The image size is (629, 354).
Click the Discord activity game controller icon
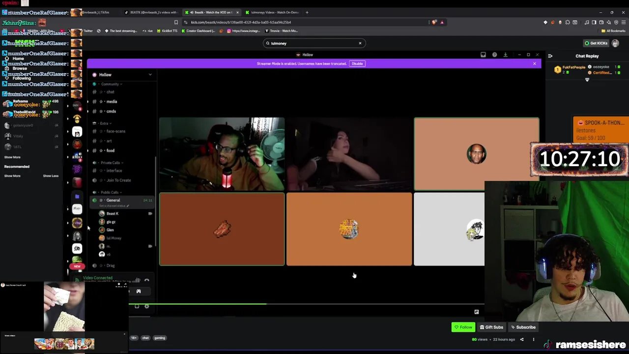pos(139,292)
